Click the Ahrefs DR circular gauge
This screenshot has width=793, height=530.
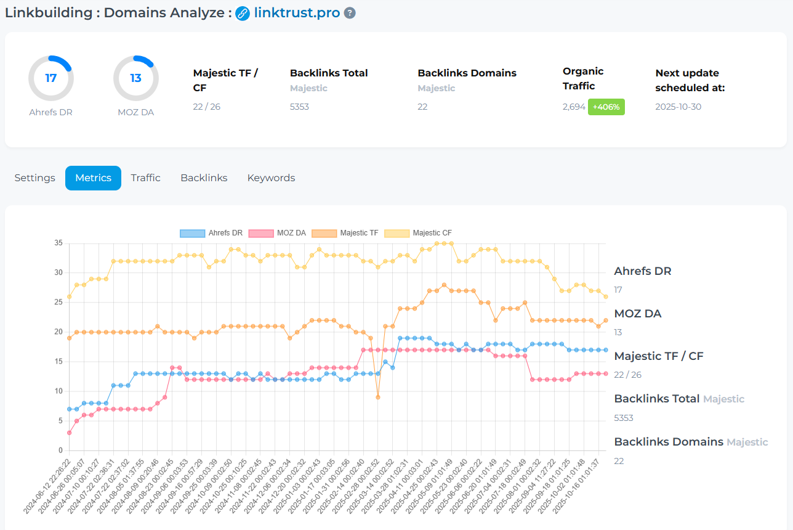click(51, 78)
